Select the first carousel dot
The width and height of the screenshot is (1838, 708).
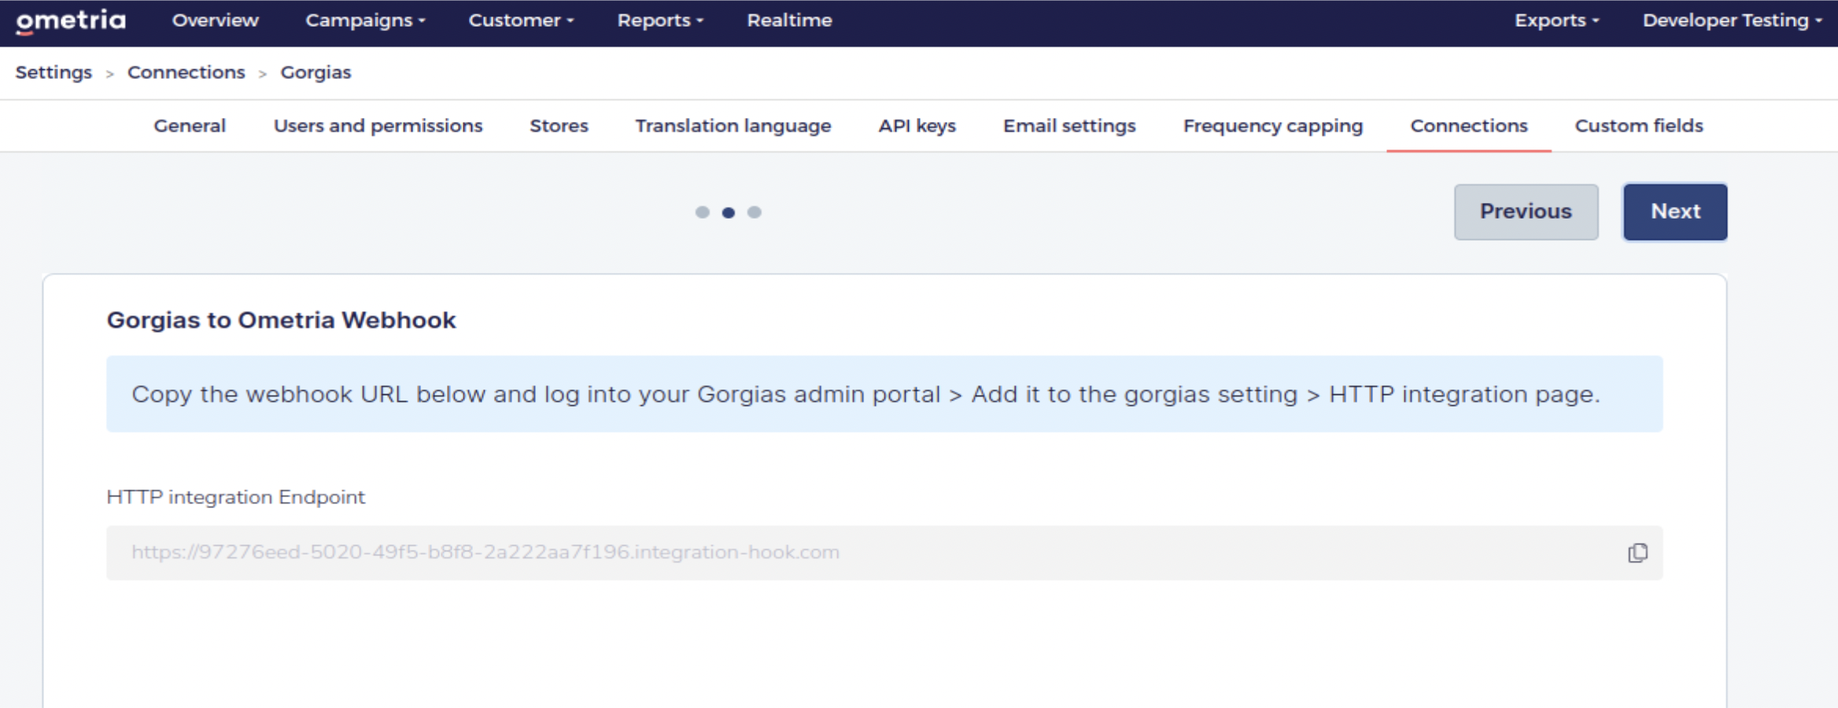click(703, 212)
